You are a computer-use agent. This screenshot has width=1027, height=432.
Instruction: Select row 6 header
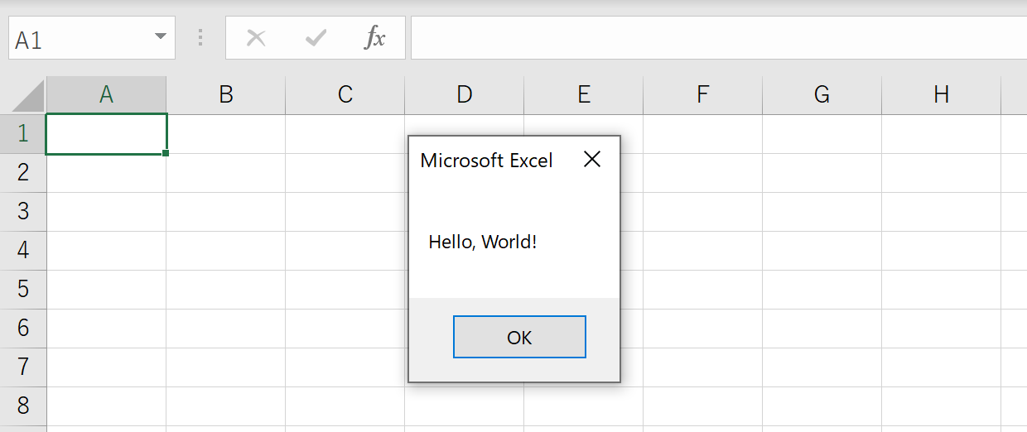point(23,328)
